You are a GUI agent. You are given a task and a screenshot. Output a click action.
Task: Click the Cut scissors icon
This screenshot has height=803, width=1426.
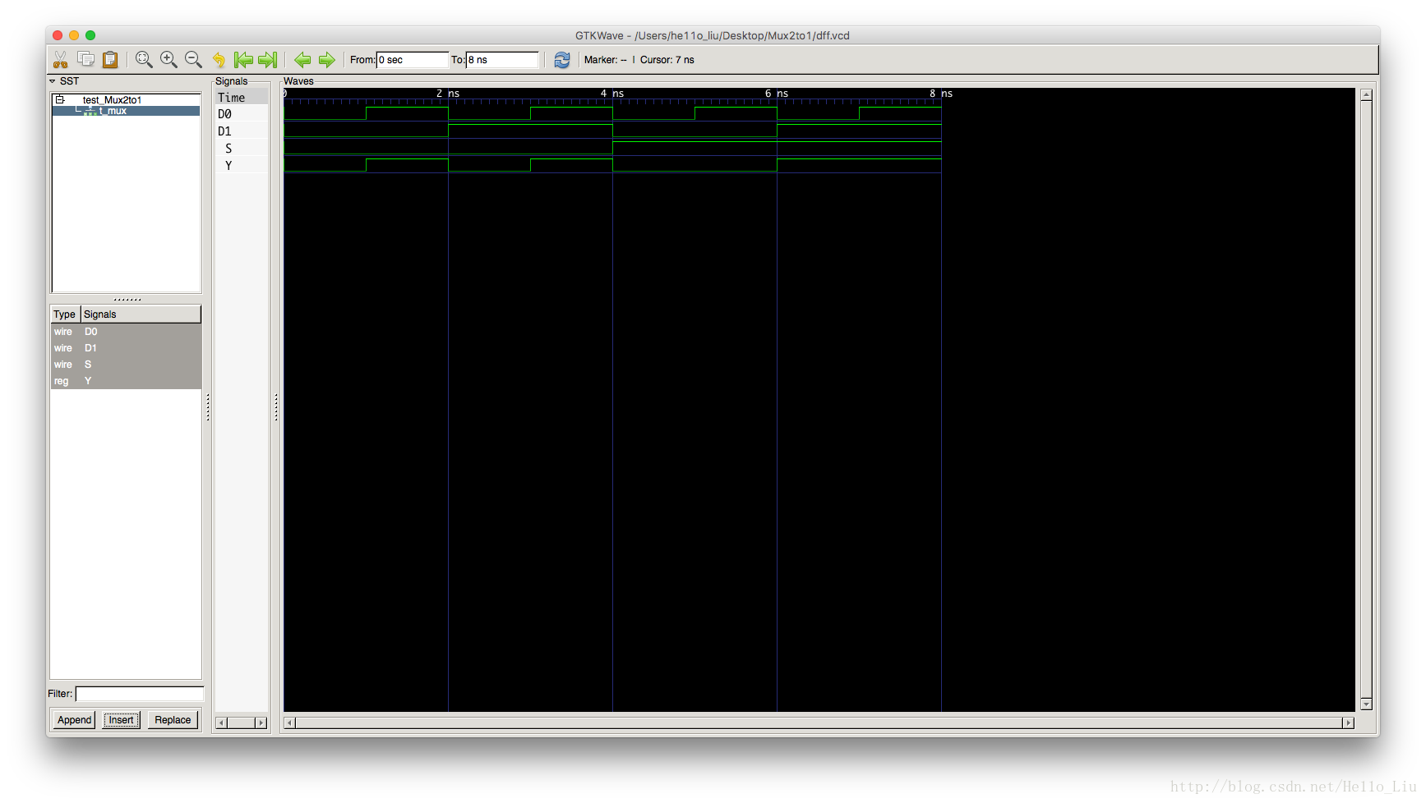point(61,60)
